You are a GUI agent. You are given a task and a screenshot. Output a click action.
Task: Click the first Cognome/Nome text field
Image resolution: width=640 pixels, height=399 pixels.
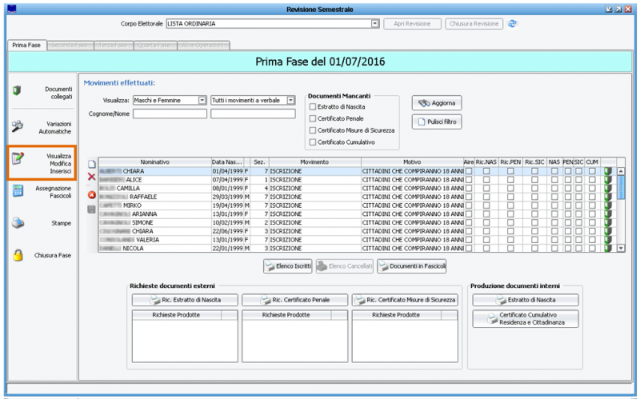(170, 114)
